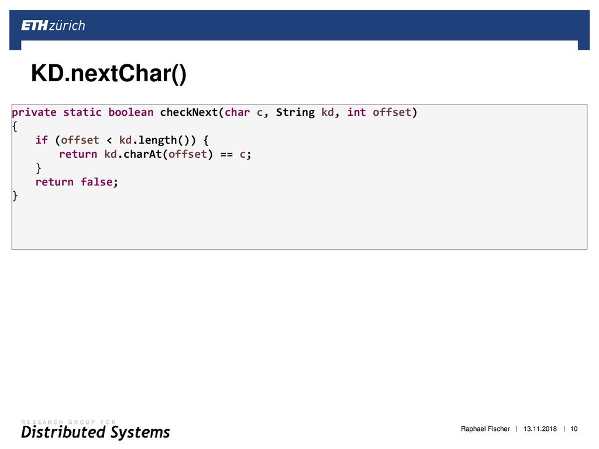Viewport: 599px width, 449px height.
Task: Click the 'private' keyword in the code
Action: (x=34, y=112)
